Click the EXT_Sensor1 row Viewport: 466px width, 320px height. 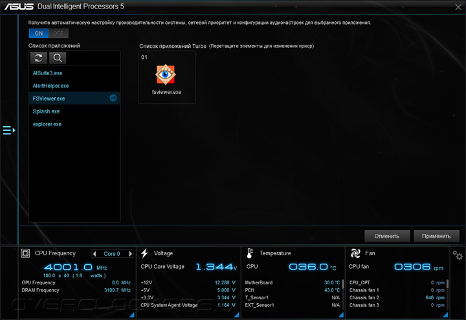click(x=293, y=305)
